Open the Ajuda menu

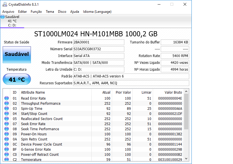coord(75,12)
